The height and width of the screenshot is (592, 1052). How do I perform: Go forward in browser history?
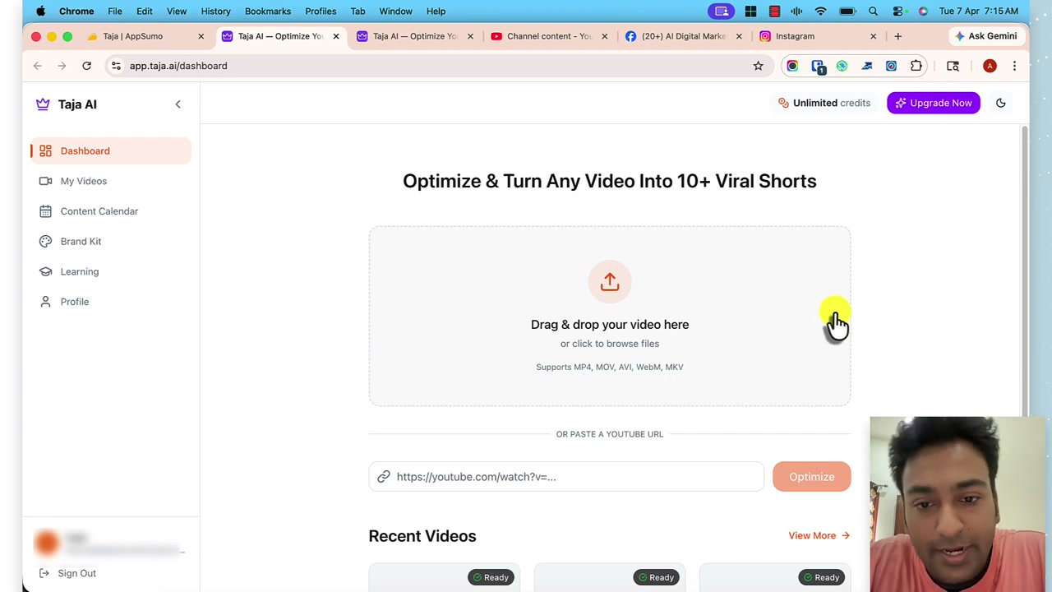[62, 66]
